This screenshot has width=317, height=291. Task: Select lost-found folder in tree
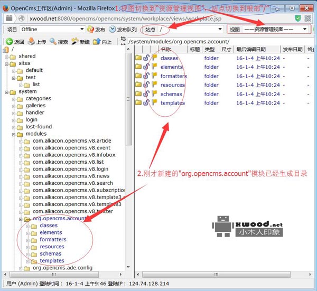[x=39, y=127]
